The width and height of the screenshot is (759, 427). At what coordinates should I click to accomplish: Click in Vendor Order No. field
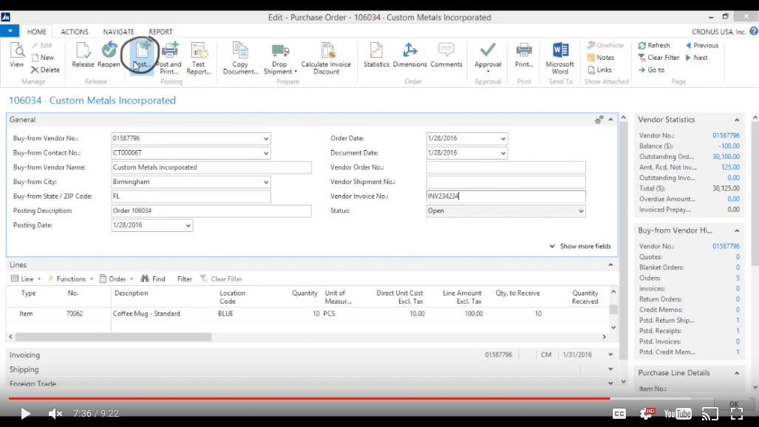click(506, 168)
